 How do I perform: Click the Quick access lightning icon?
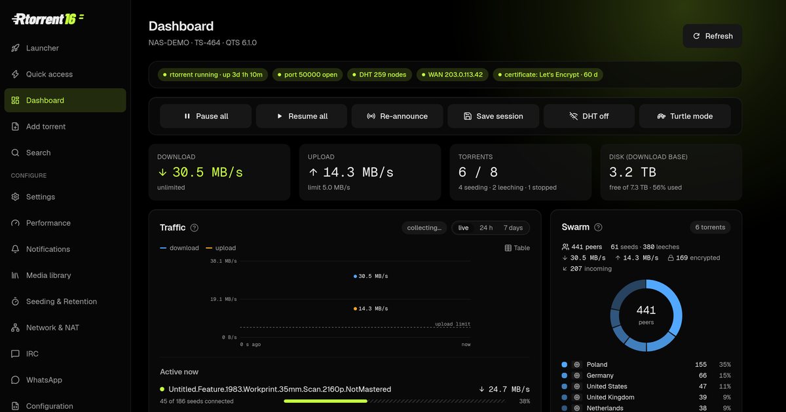tap(15, 75)
